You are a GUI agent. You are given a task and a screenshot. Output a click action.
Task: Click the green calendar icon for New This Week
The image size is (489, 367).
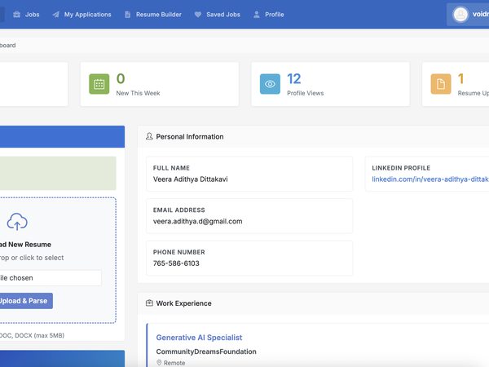pyautogui.click(x=99, y=84)
